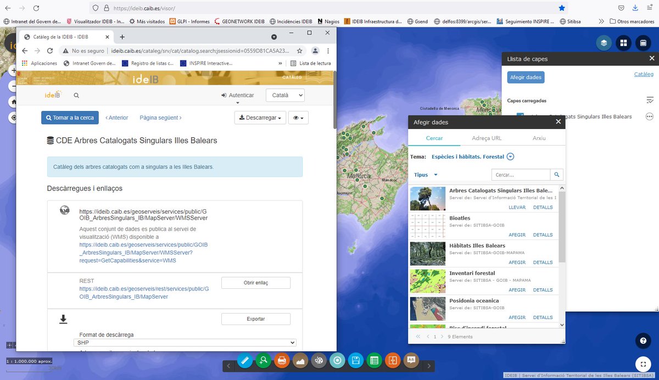Viewport: 659px width, 380px height.
Task: Go to the map home extent
Action: [13, 102]
